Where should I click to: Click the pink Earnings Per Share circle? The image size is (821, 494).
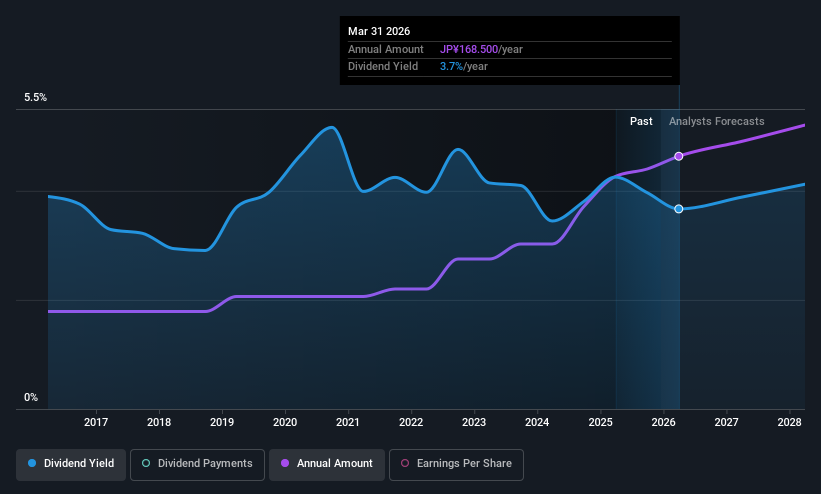pos(405,463)
